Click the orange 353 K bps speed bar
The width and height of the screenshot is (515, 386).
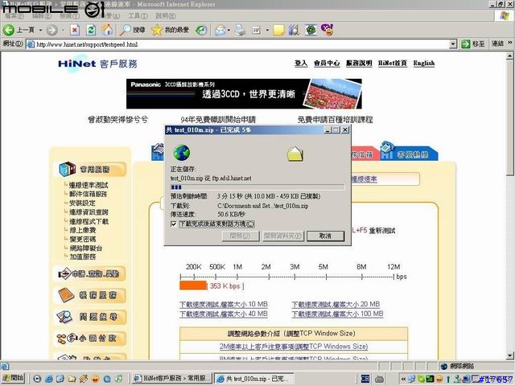193,285
